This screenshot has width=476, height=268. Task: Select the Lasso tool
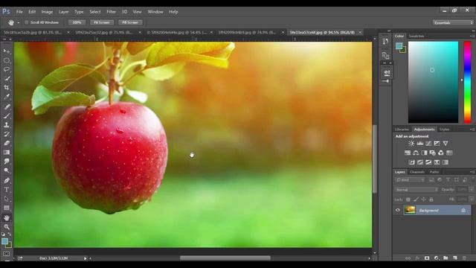(x=7, y=69)
